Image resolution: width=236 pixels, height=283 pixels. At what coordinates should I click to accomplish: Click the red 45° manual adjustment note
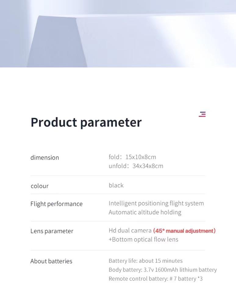point(184,231)
